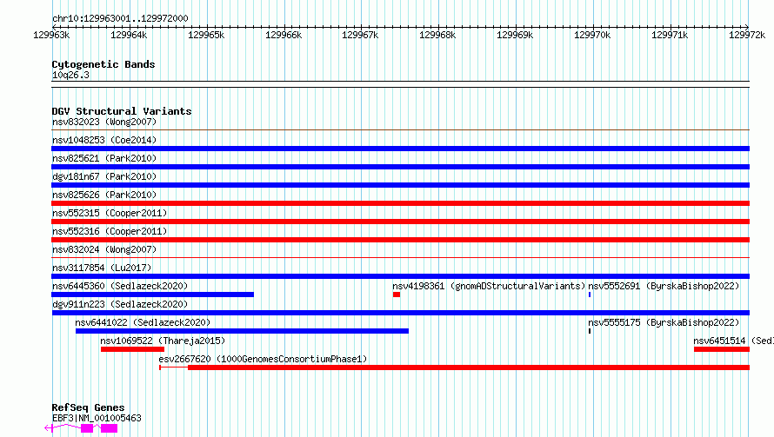Click the 129963k ruler tick label
Viewport: 774px width, 437px height.
tap(51, 35)
